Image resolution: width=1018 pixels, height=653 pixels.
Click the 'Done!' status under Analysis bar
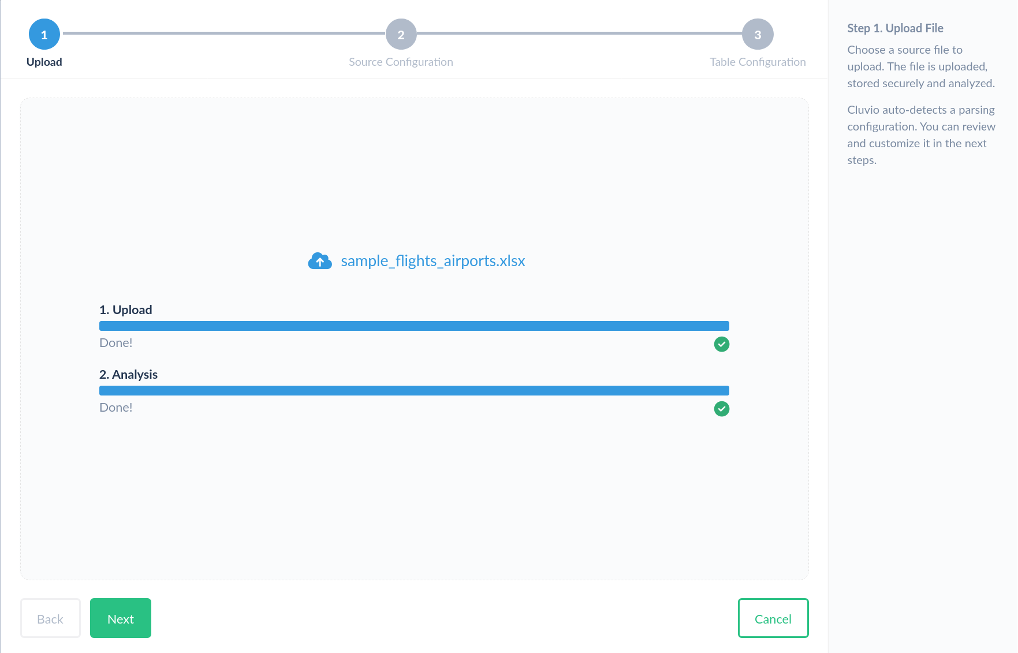pos(116,408)
